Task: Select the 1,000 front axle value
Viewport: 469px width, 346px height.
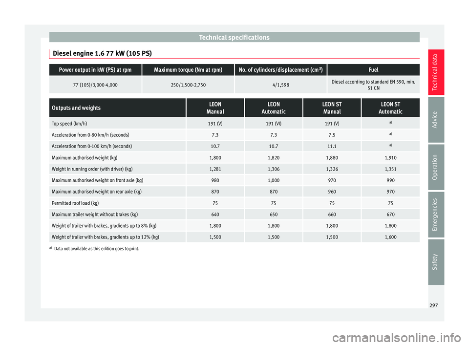Action: click(274, 180)
